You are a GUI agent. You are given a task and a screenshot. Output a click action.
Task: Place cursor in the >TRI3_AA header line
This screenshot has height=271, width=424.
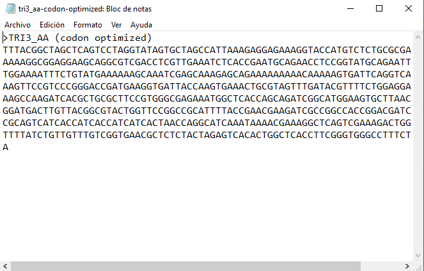pos(77,38)
